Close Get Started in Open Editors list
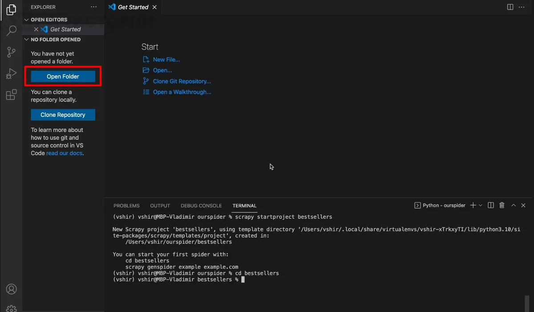The width and height of the screenshot is (534, 312). tap(36, 29)
